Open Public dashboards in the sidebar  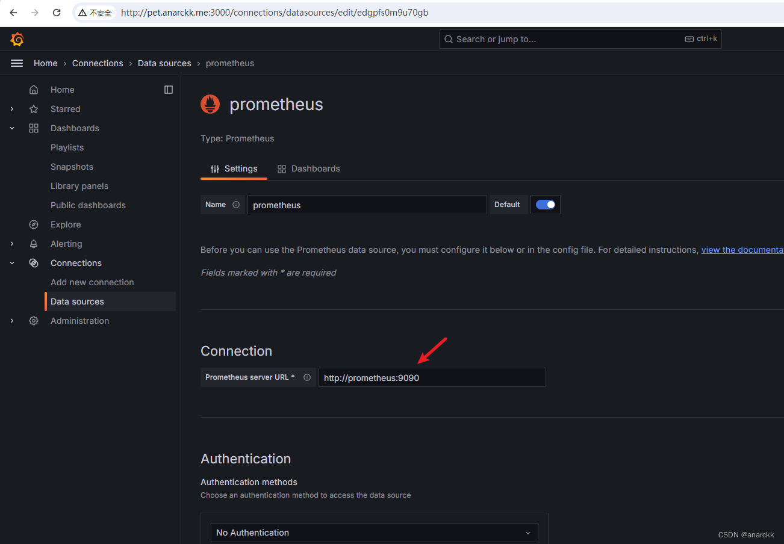tap(88, 205)
